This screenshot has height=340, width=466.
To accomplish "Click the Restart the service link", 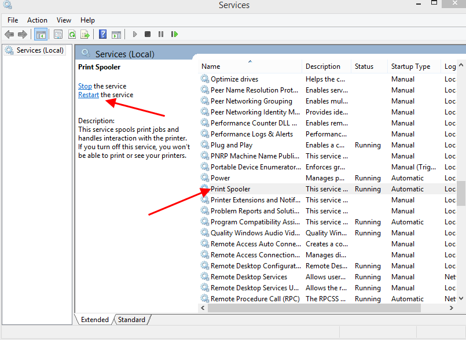I will coord(89,95).
